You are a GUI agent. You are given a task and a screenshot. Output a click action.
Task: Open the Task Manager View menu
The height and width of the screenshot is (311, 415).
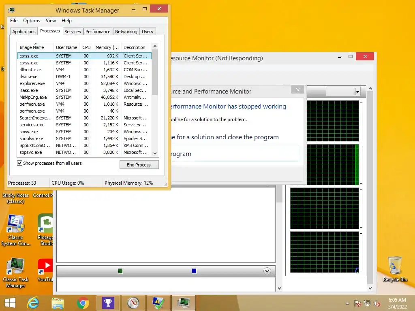click(51, 21)
